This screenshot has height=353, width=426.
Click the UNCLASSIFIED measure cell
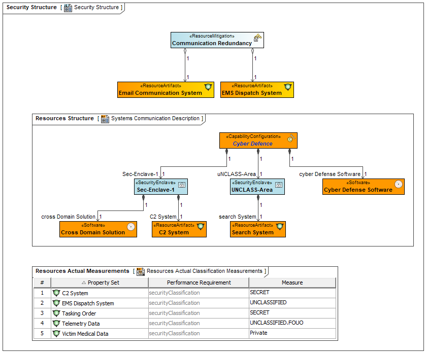[292, 303]
